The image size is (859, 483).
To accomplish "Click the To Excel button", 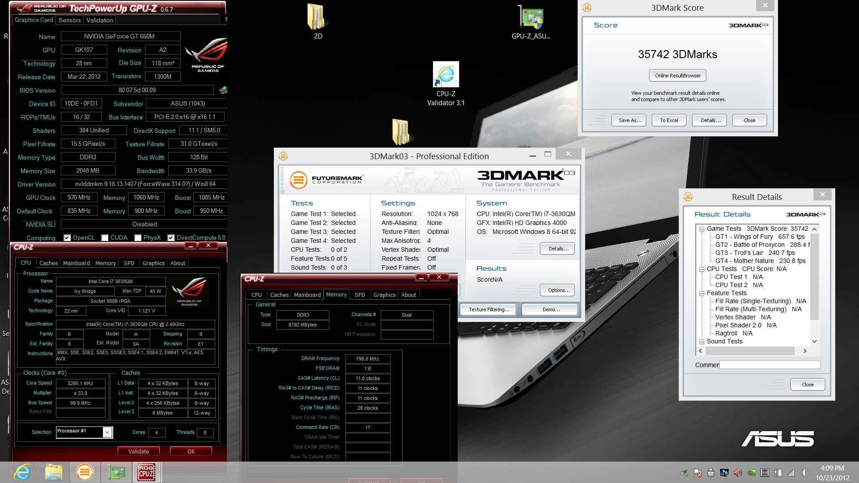I will tap(669, 120).
